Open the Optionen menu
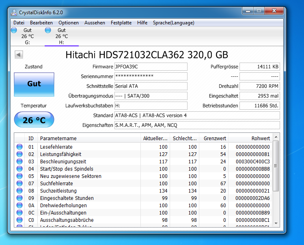 pyautogui.click(x=69, y=23)
